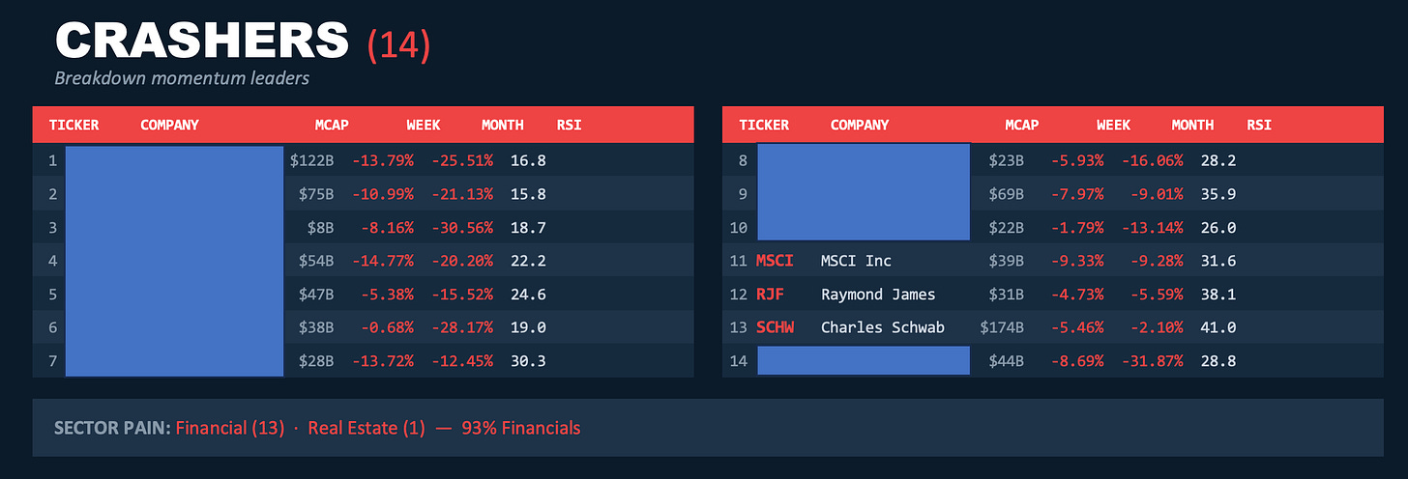Click the $69B market cap value
This screenshot has width=1408, height=479.
coord(1006,194)
